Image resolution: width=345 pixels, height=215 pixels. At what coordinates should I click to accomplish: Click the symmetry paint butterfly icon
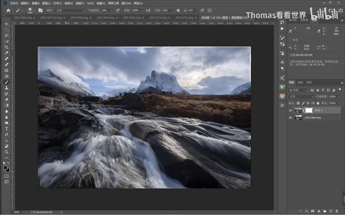[x=209, y=10]
